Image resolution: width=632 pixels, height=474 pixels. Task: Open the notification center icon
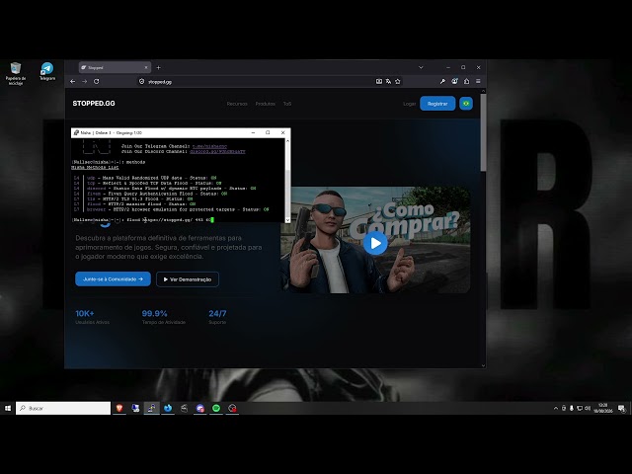[x=621, y=408]
